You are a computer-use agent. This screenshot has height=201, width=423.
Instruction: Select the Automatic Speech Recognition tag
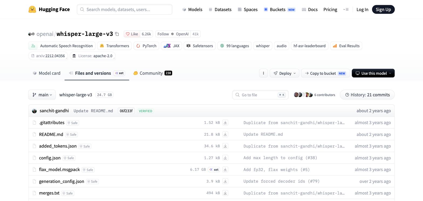[62, 46]
